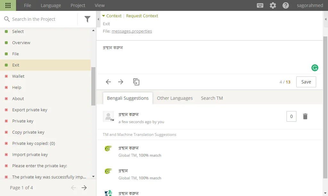Click the 4 / 13 string counter

(285, 82)
